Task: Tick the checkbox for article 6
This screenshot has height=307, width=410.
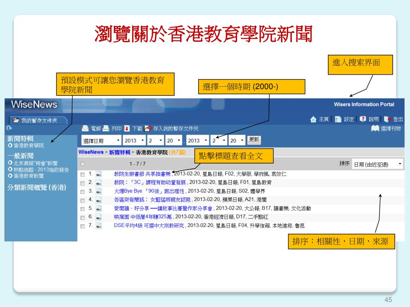Action: (82, 217)
